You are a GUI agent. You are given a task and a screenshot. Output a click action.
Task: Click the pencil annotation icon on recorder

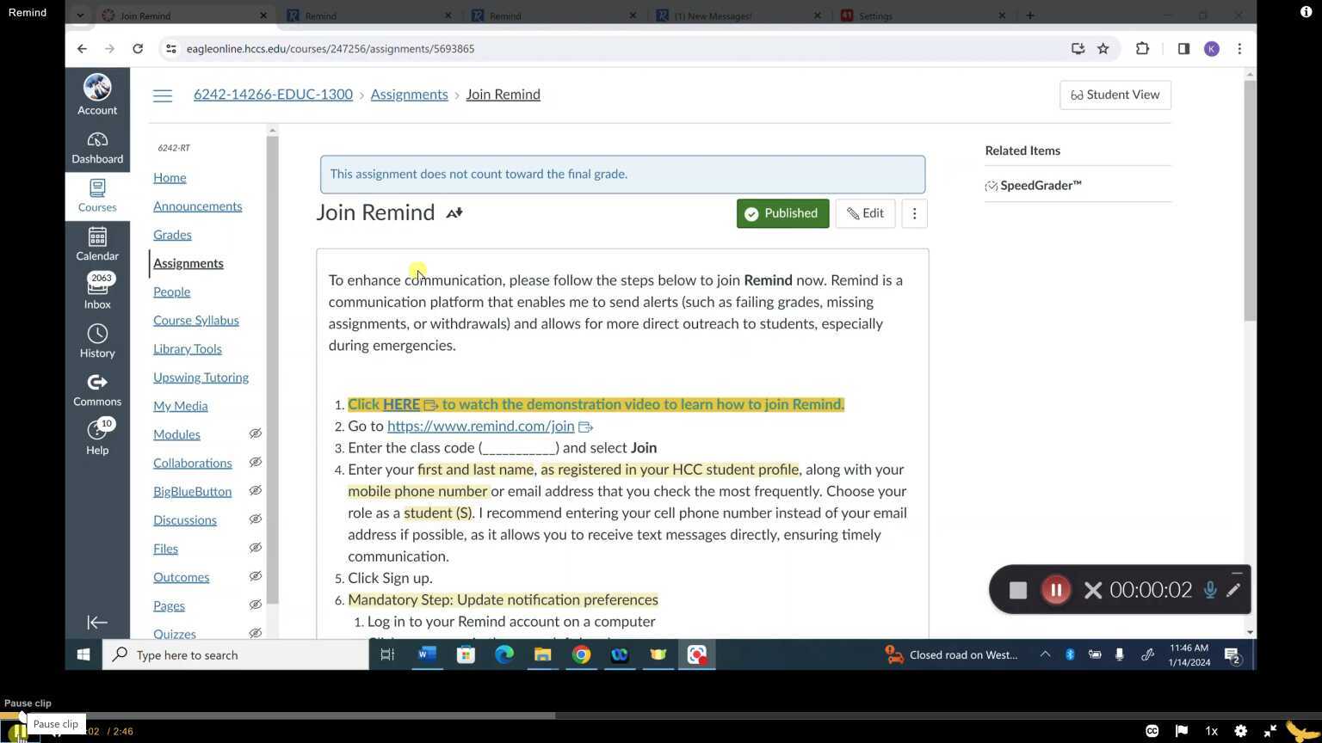click(1233, 590)
